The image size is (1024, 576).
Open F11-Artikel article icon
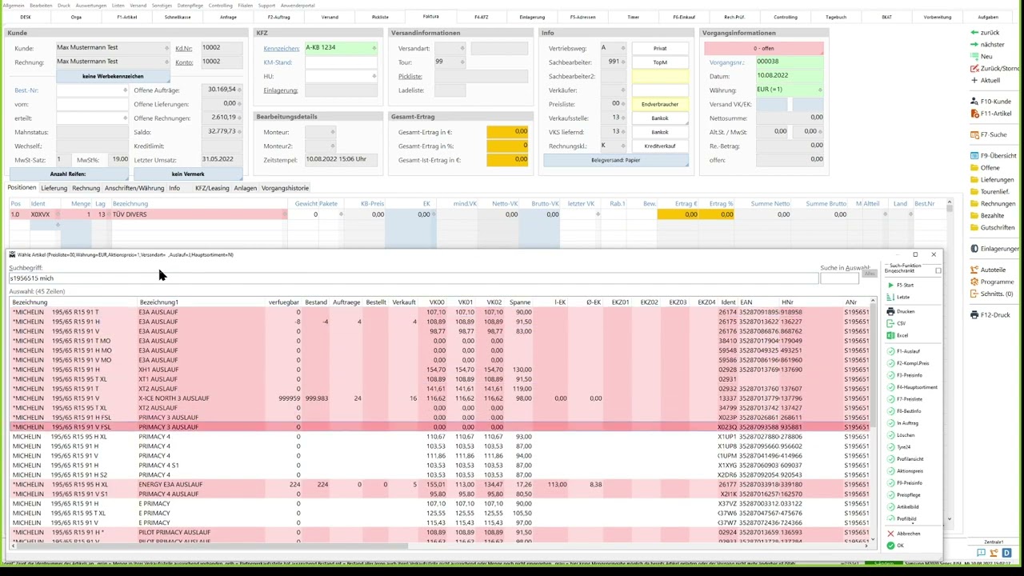(974, 114)
